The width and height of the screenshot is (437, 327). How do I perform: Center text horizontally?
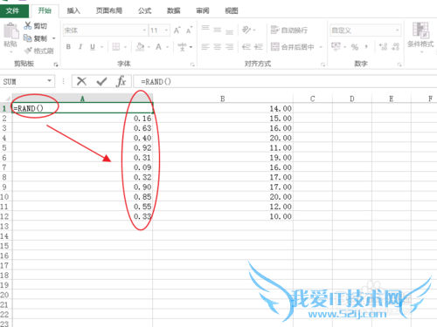pyautogui.click(x=218, y=47)
